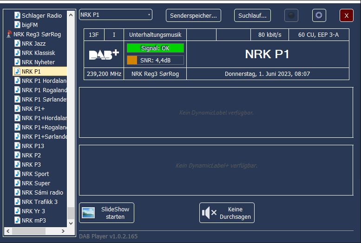This screenshot has width=361, height=243.
Task: Click the music note icon beside NRK Jazz
Action: pyautogui.click(x=17, y=44)
